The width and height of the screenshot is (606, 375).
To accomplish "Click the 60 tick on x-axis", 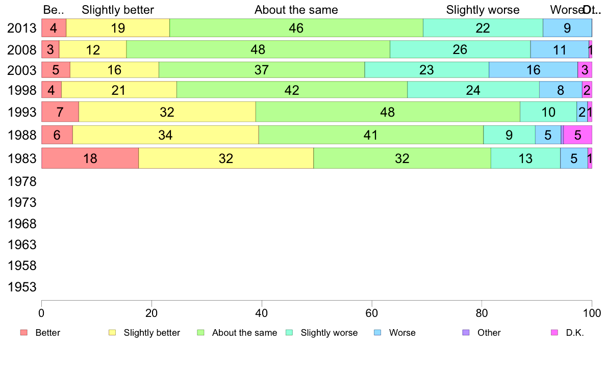I will (x=372, y=313).
